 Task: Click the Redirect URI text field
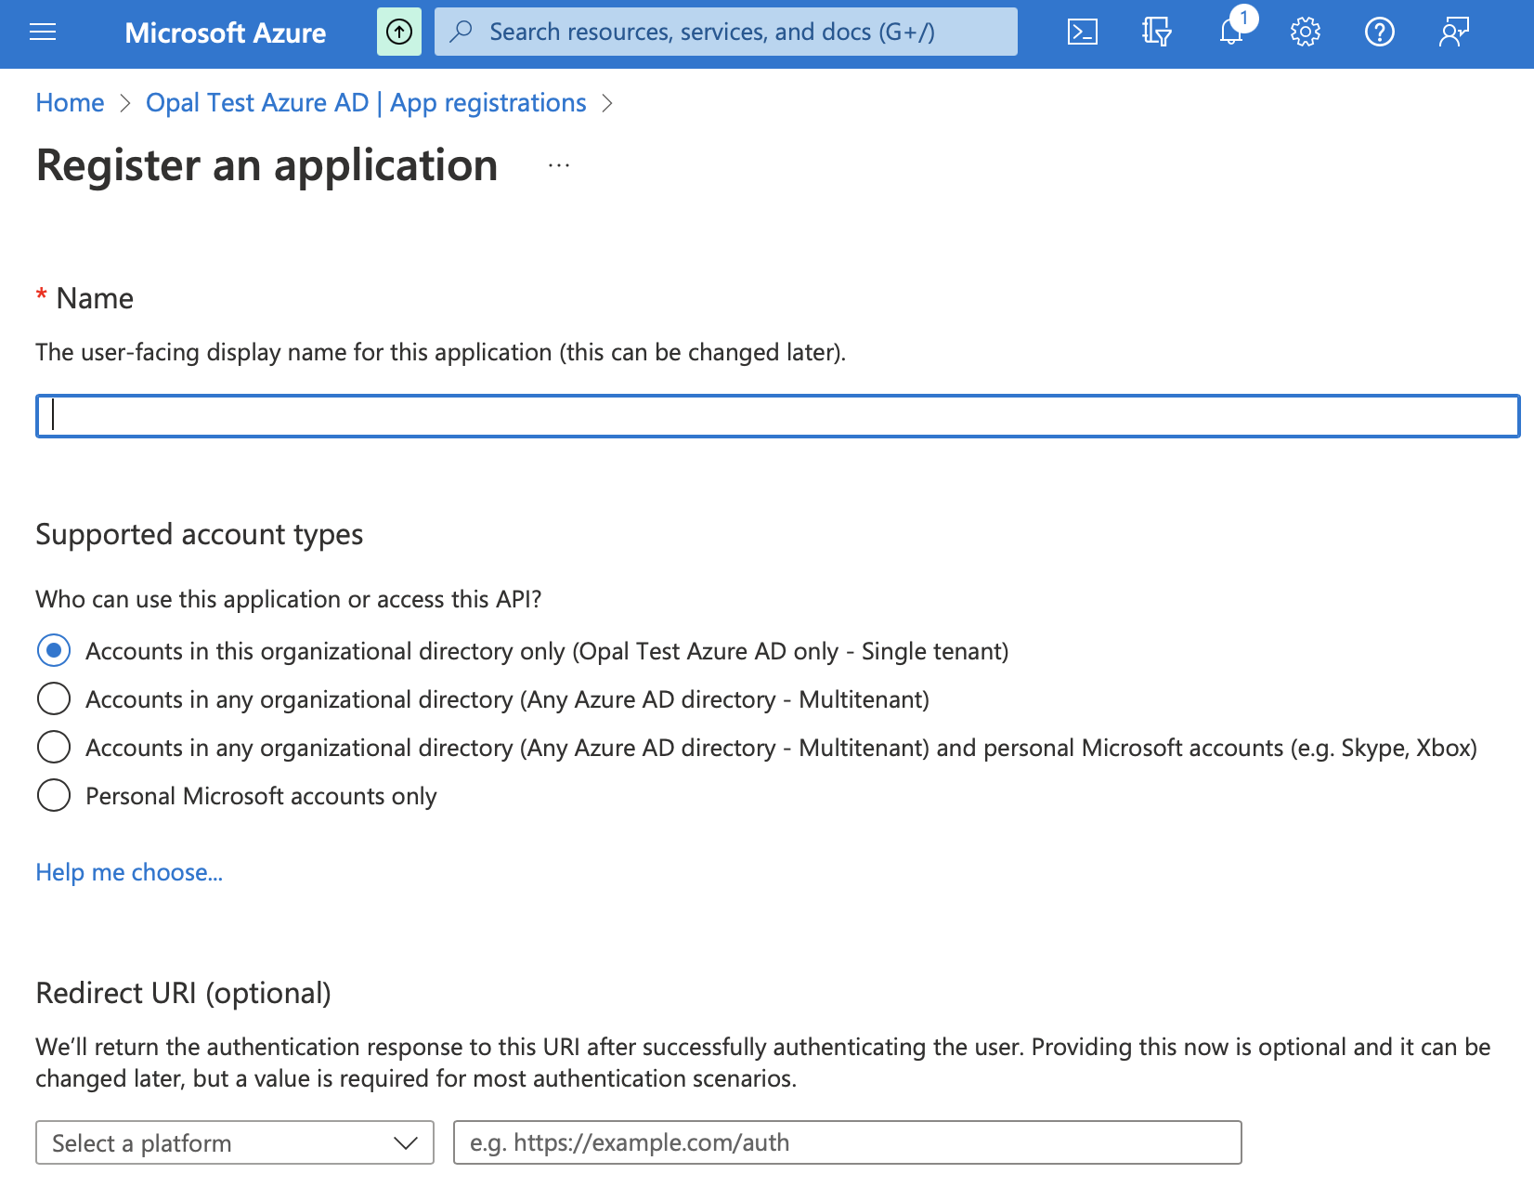847,1142
